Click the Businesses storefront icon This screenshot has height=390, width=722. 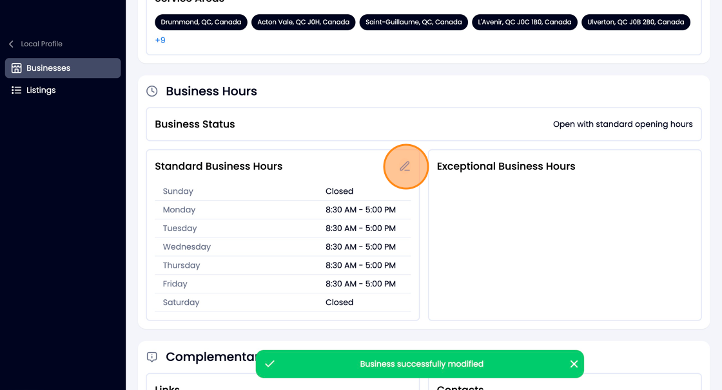click(17, 68)
